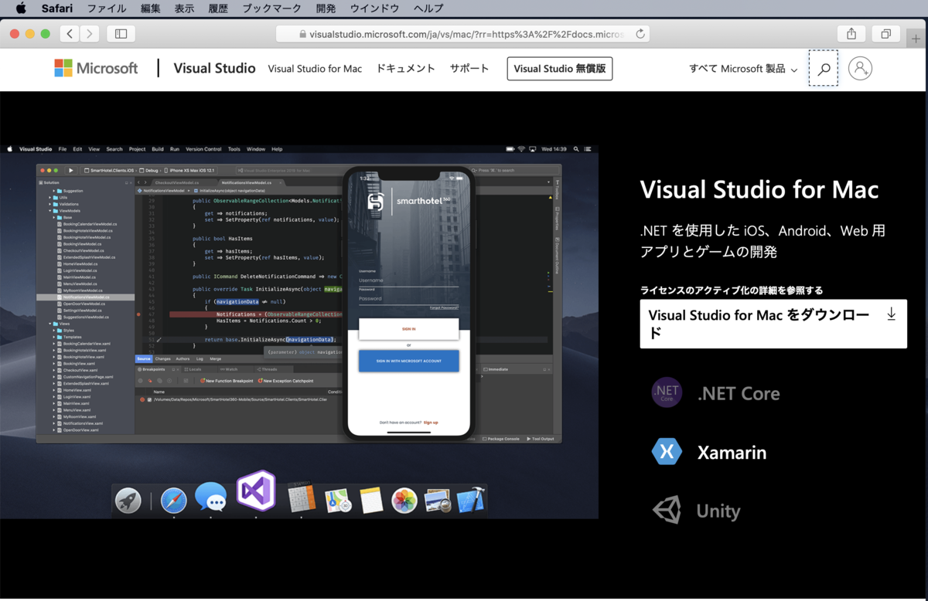The height and width of the screenshot is (601, 928).
Task: Open the 表示 menu
Action: pyautogui.click(x=184, y=8)
